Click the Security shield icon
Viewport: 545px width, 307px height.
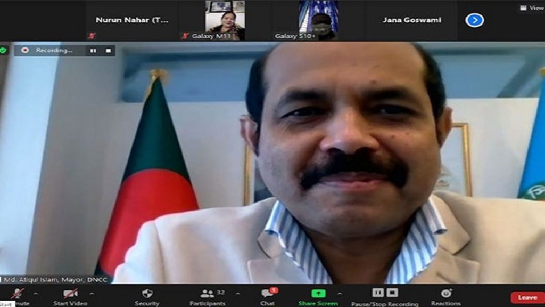pos(147,294)
